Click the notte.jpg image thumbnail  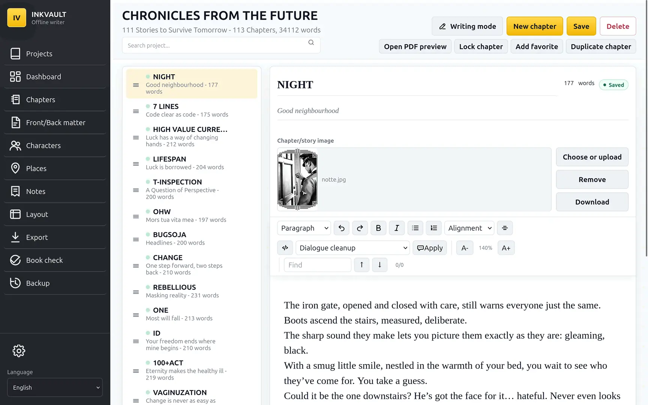pos(297,179)
